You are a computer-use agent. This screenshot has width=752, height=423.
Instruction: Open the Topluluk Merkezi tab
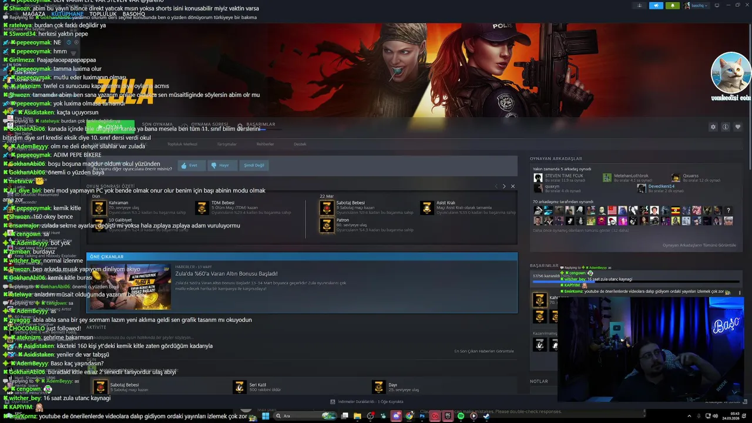coord(182,144)
